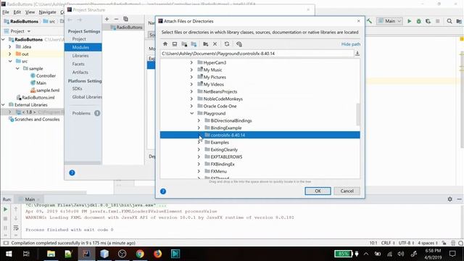The image size is (464, 261).
Task: Open Firefox from the taskbar
Action: (158, 254)
